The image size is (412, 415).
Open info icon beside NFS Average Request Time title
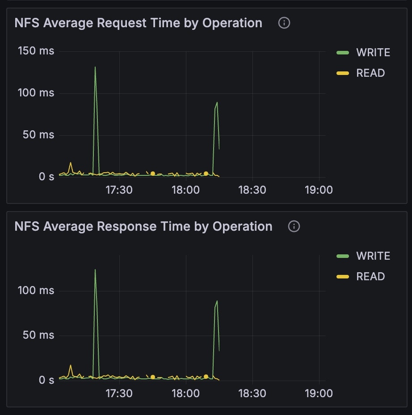click(284, 23)
